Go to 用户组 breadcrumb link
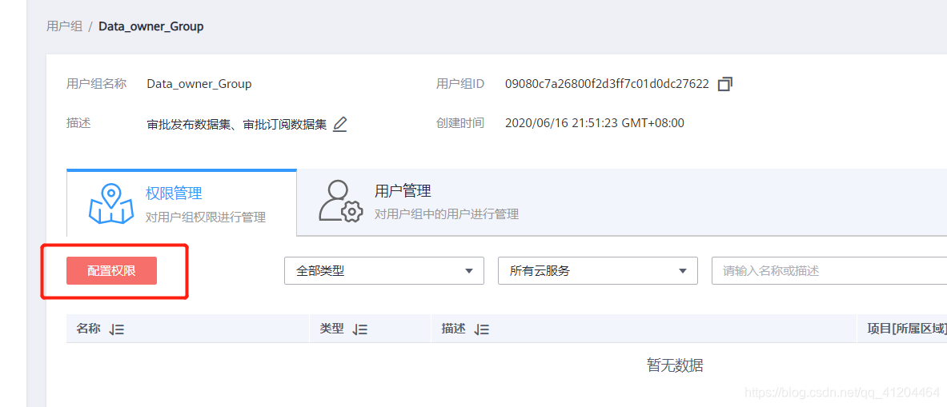The width and height of the screenshot is (947, 407). click(64, 26)
